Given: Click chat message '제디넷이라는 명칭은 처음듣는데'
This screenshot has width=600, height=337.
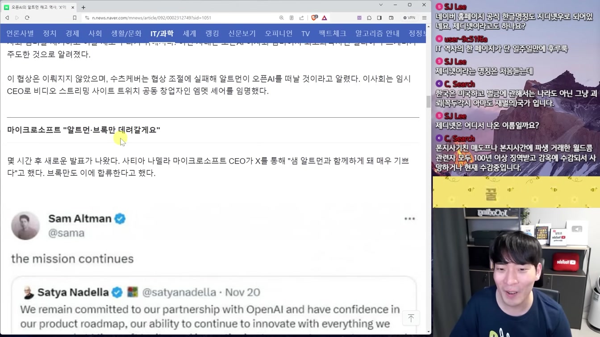Looking at the screenshot, I should pos(484,71).
